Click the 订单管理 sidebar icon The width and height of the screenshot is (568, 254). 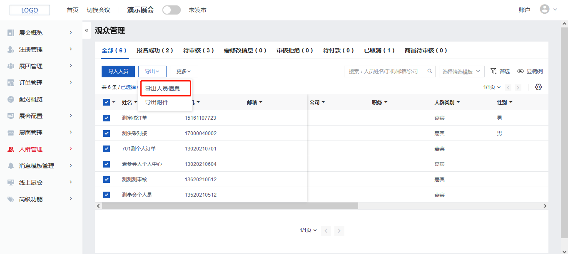[11, 83]
